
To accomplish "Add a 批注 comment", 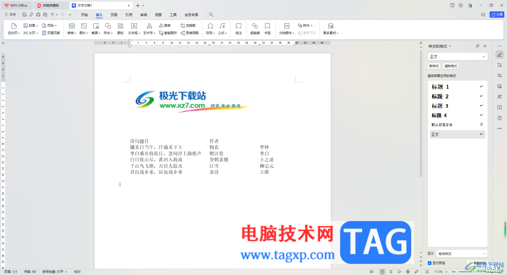I will click(239, 29).
